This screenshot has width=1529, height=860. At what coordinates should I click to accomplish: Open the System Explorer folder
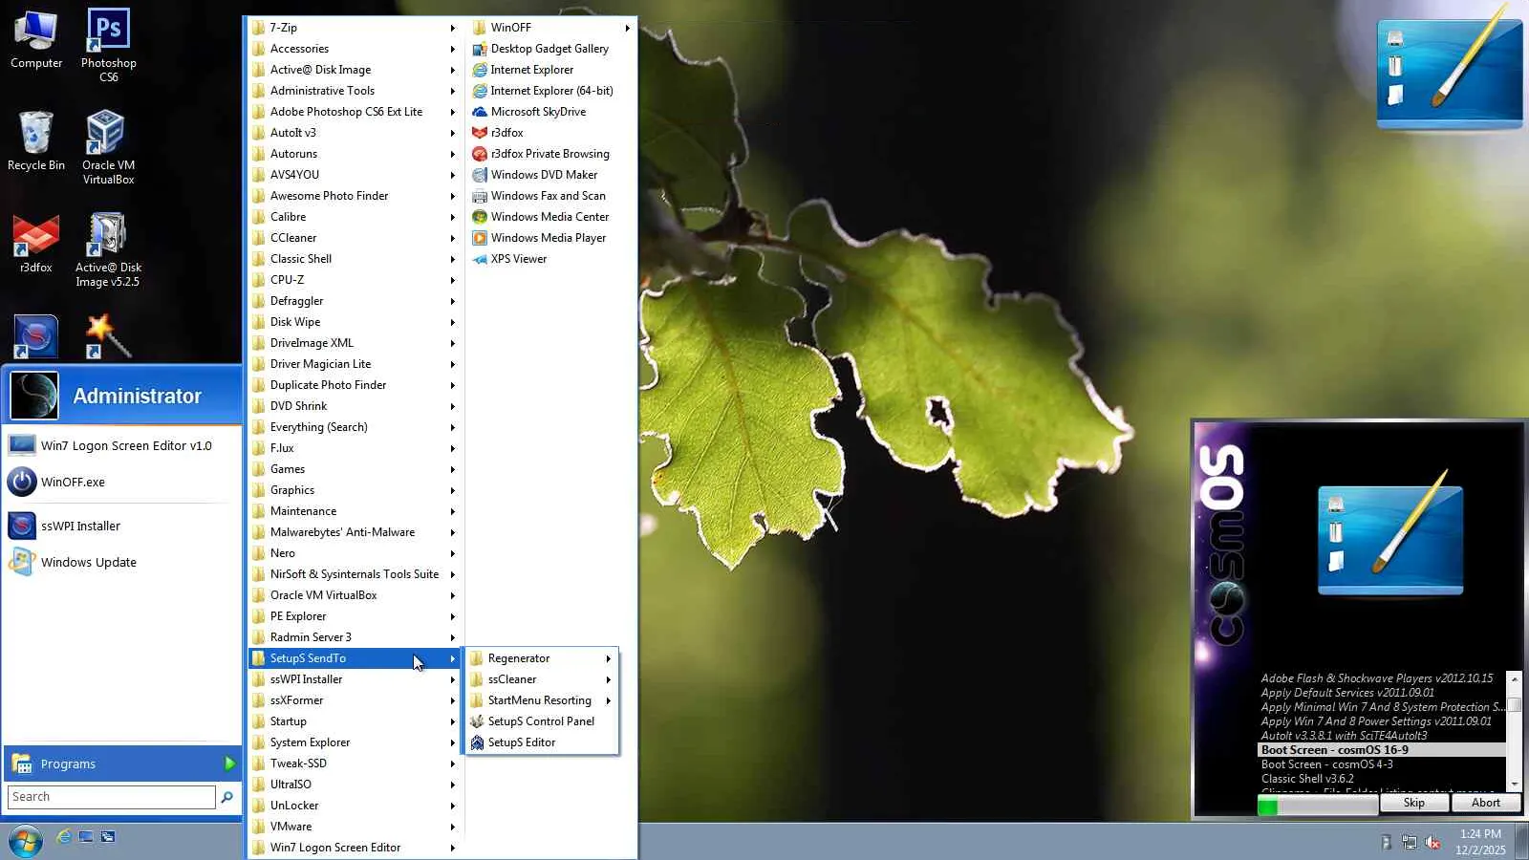point(354,742)
